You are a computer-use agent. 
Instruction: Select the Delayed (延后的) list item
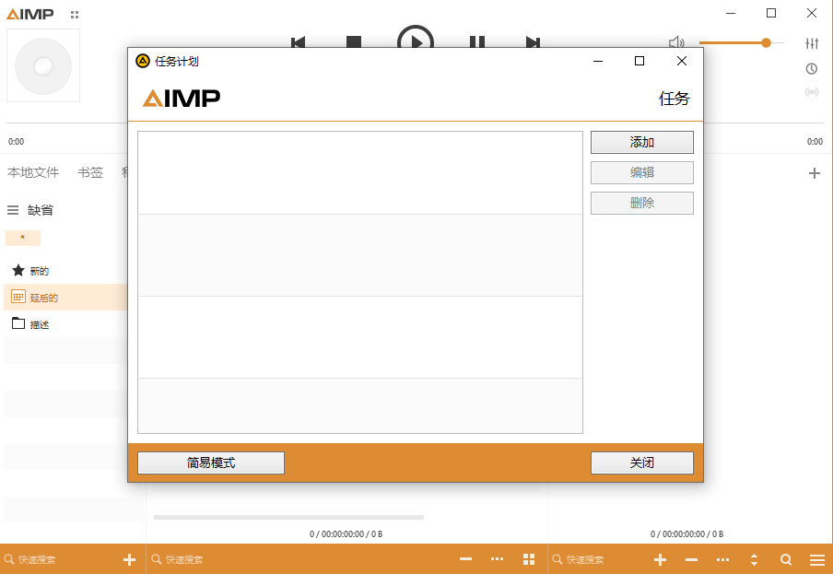pos(65,298)
